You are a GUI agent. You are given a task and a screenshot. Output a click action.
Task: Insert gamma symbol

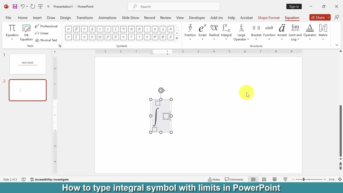[84, 29]
